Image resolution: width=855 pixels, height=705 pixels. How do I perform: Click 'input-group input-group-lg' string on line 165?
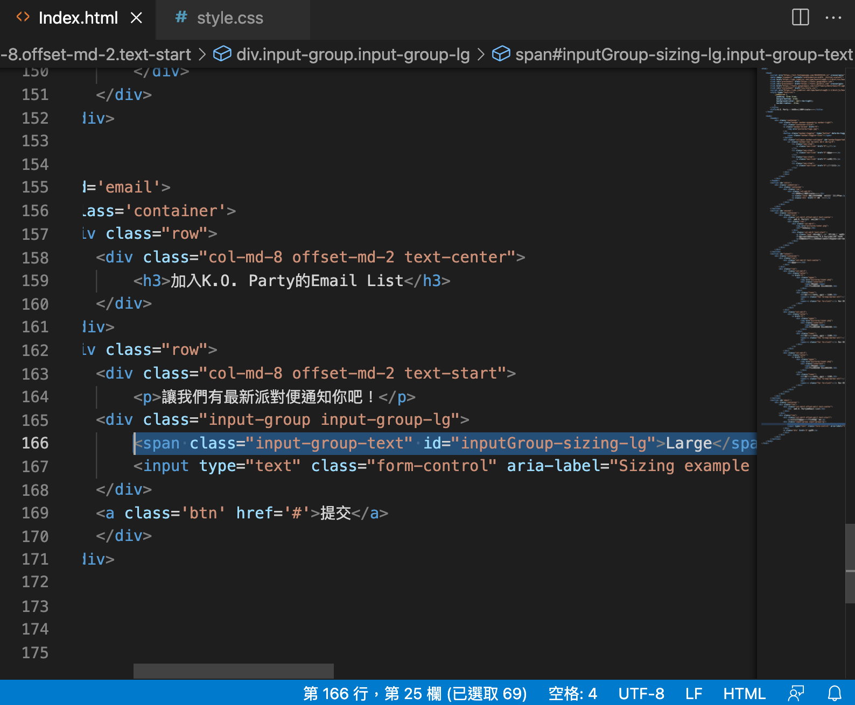[330, 419]
